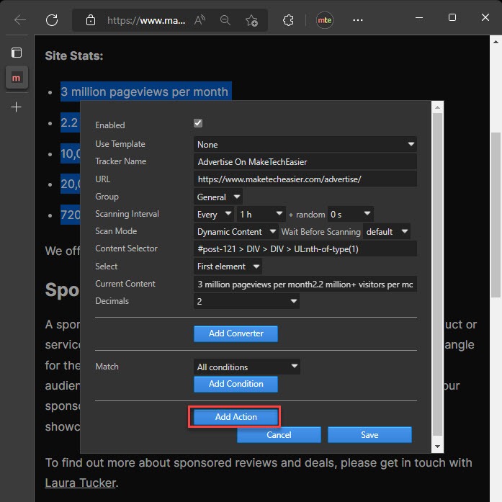Reload the page with refresh icon
502x502 pixels.
[x=52, y=20]
